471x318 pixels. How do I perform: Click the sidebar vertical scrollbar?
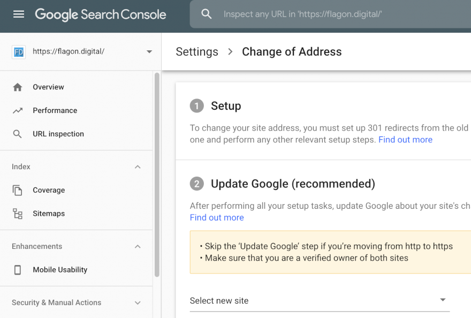click(157, 175)
